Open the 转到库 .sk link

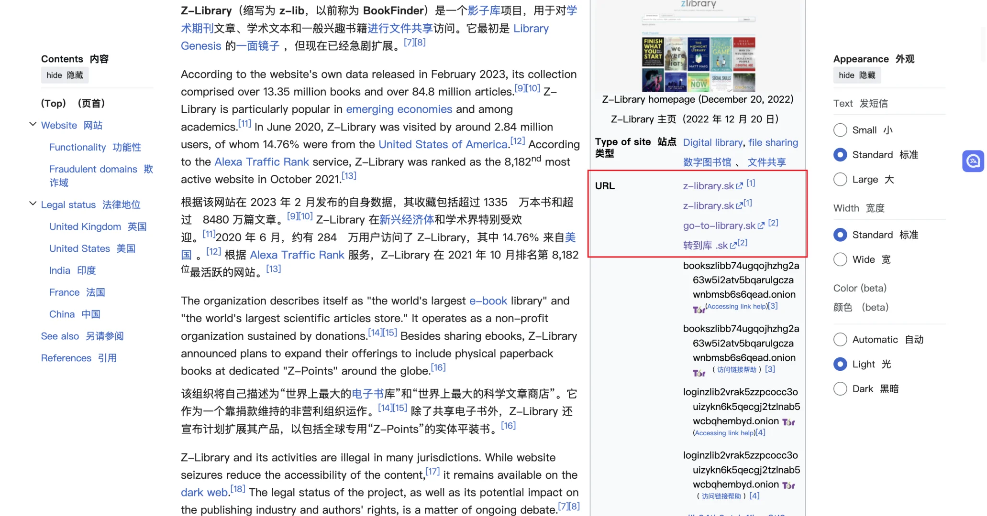[706, 246]
